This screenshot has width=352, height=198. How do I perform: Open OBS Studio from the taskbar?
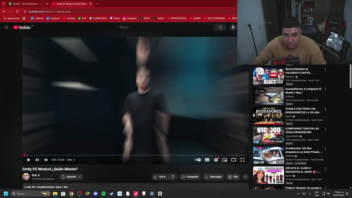(79, 194)
